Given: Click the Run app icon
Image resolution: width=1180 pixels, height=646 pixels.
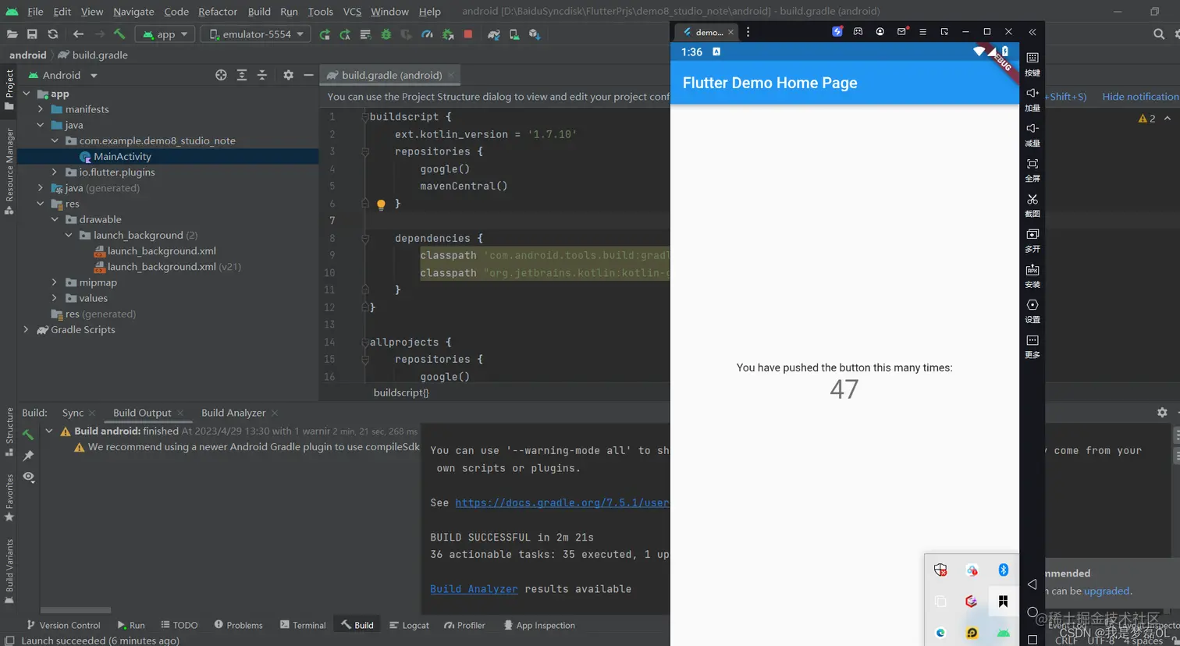Looking at the screenshot, I should (x=325, y=34).
